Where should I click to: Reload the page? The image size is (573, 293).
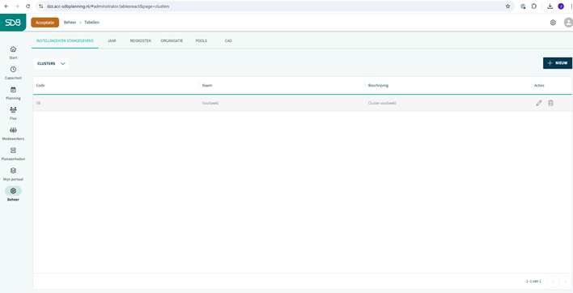pos(28,6)
